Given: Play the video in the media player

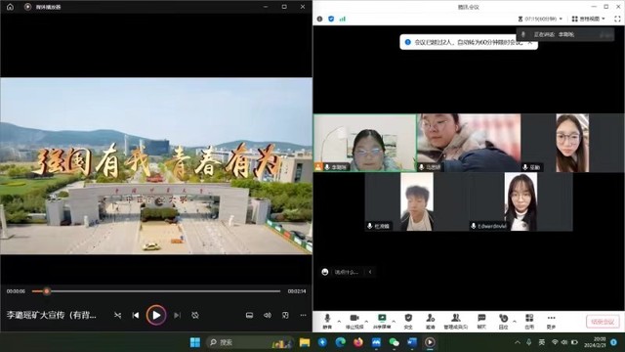Looking at the screenshot, I should tap(156, 315).
